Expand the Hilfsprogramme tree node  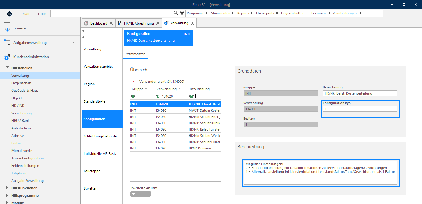point(7,196)
